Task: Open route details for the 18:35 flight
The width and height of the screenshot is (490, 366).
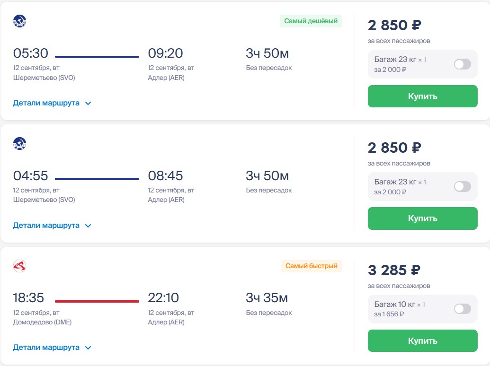Action: pos(46,348)
